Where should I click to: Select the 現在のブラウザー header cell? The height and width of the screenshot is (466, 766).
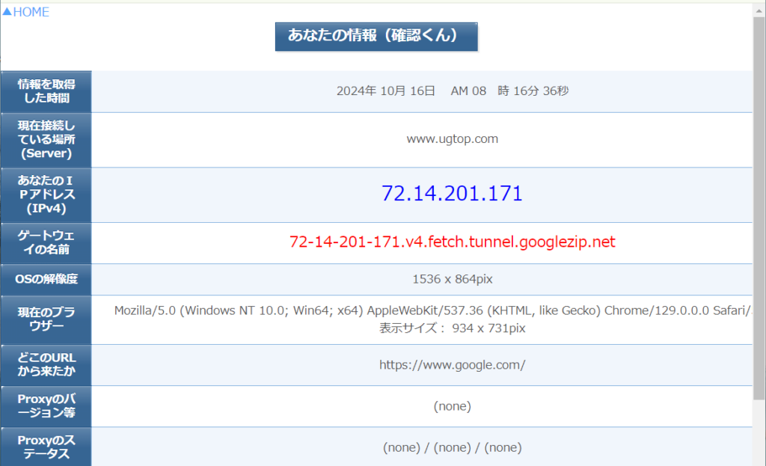point(46,319)
